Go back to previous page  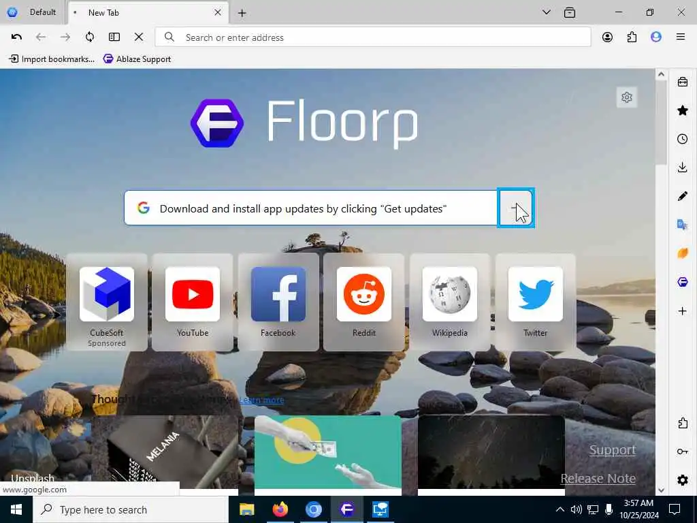pos(40,37)
